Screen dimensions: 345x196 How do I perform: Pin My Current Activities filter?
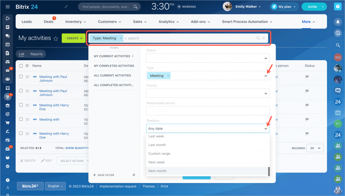coord(132,56)
